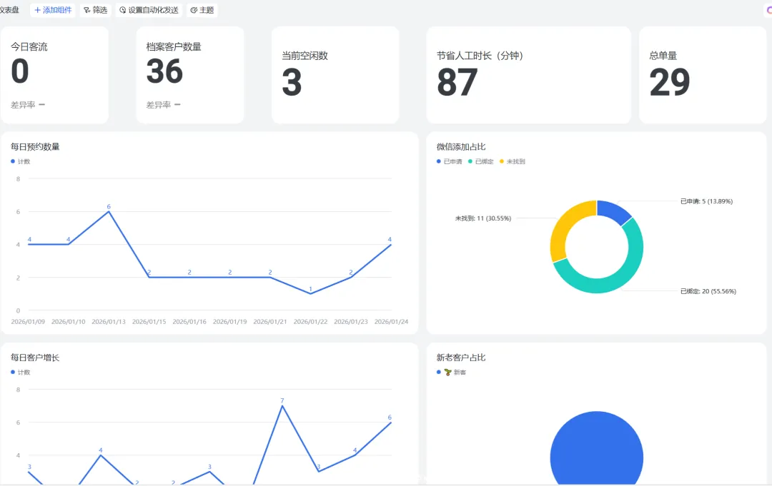Click the 每日预约数量 chart title
This screenshot has width=772, height=486.
[35, 146]
